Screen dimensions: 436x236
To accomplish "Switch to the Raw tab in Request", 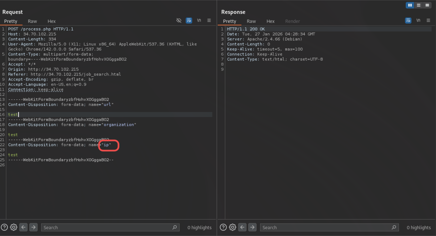I will click(32, 21).
